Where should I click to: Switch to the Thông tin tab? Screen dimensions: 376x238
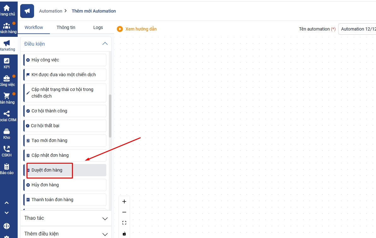tap(66, 27)
